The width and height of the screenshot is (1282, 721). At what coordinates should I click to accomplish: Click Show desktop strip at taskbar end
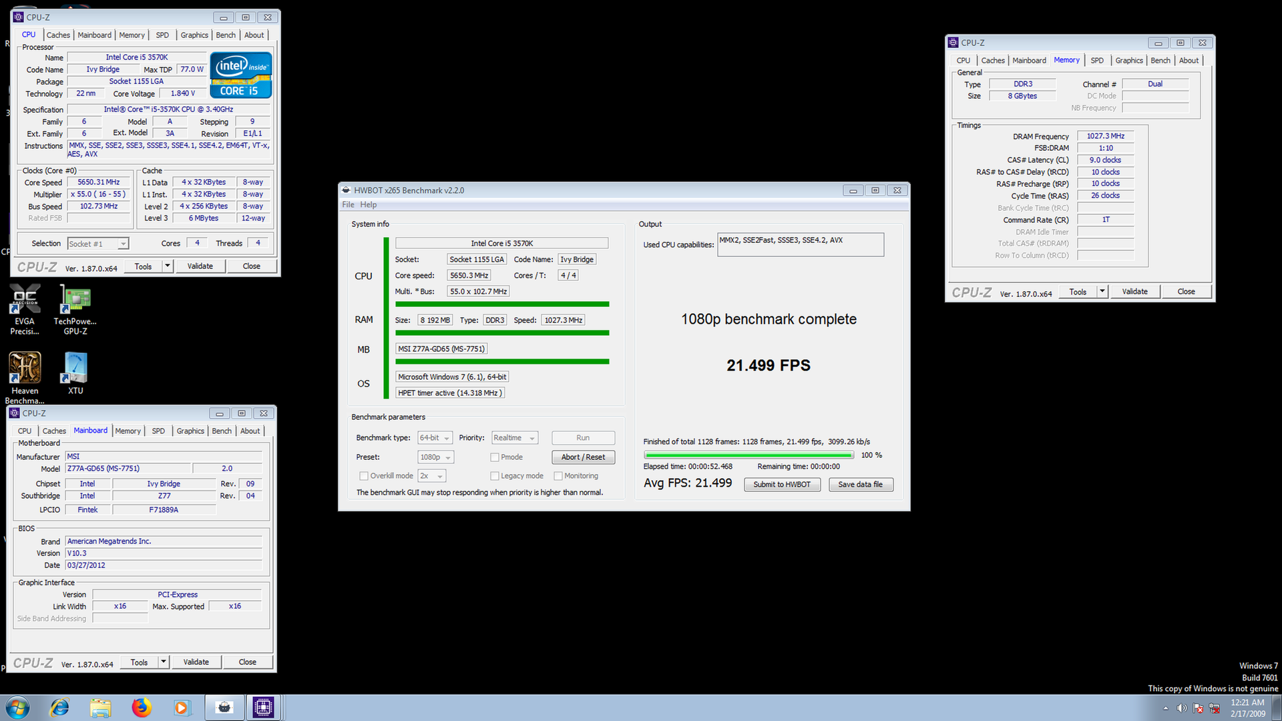(x=1277, y=708)
